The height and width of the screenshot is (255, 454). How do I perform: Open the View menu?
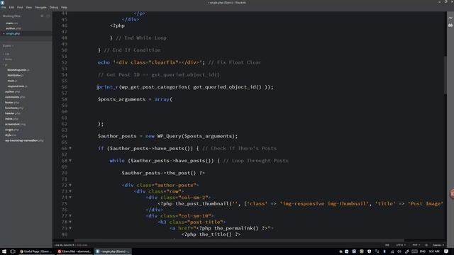29,7
